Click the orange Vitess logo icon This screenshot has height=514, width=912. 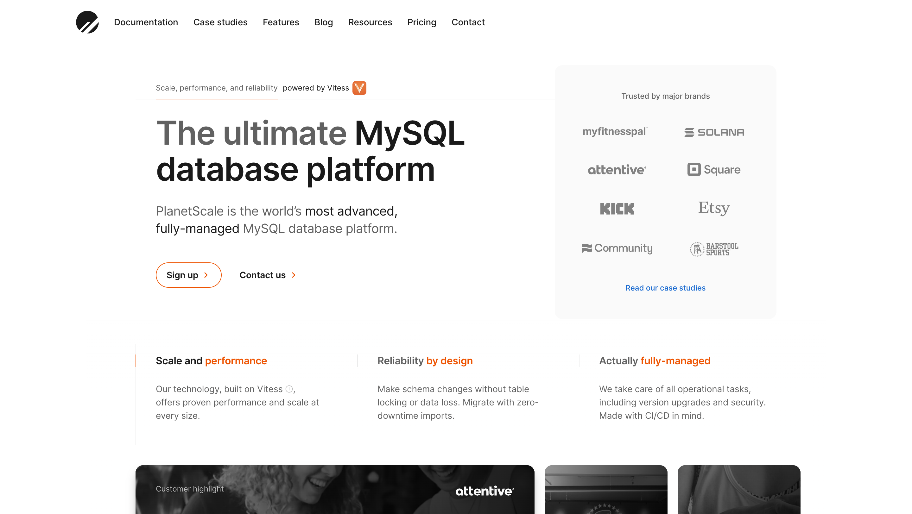[x=359, y=88]
